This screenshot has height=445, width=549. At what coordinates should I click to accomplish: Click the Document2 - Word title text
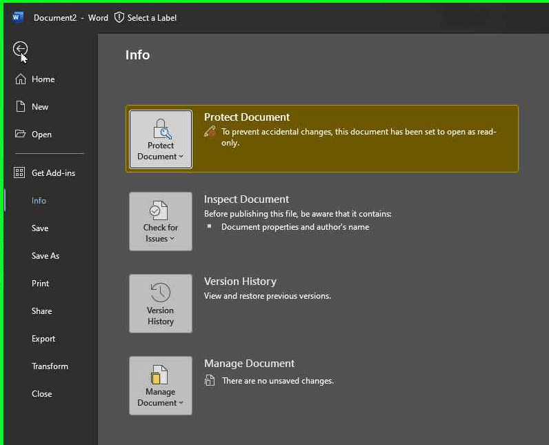click(x=71, y=17)
